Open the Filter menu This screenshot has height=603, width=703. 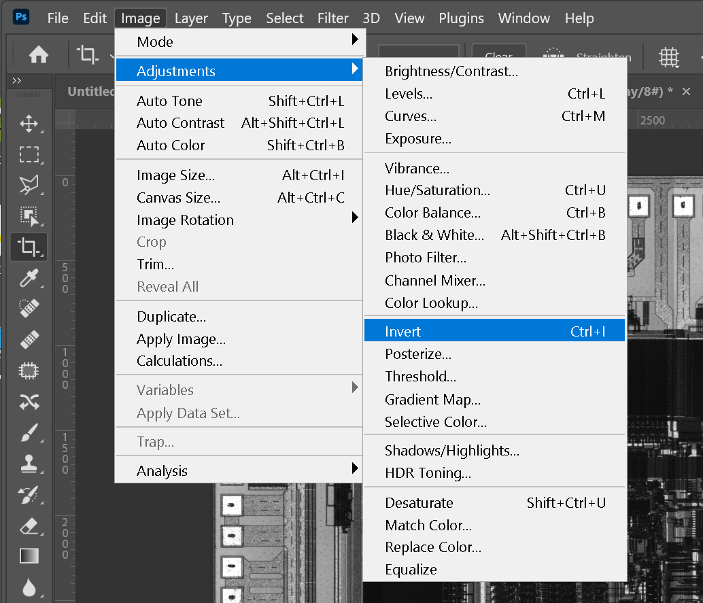pos(332,18)
